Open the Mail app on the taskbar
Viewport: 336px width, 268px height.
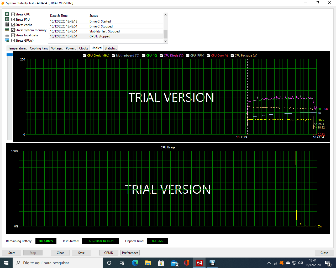174,263
